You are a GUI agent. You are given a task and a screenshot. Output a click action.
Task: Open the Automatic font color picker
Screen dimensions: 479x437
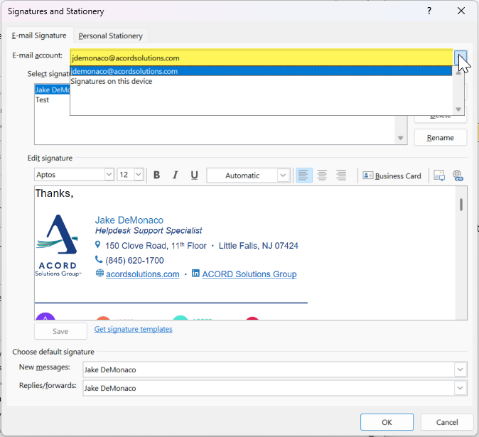point(283,176)
